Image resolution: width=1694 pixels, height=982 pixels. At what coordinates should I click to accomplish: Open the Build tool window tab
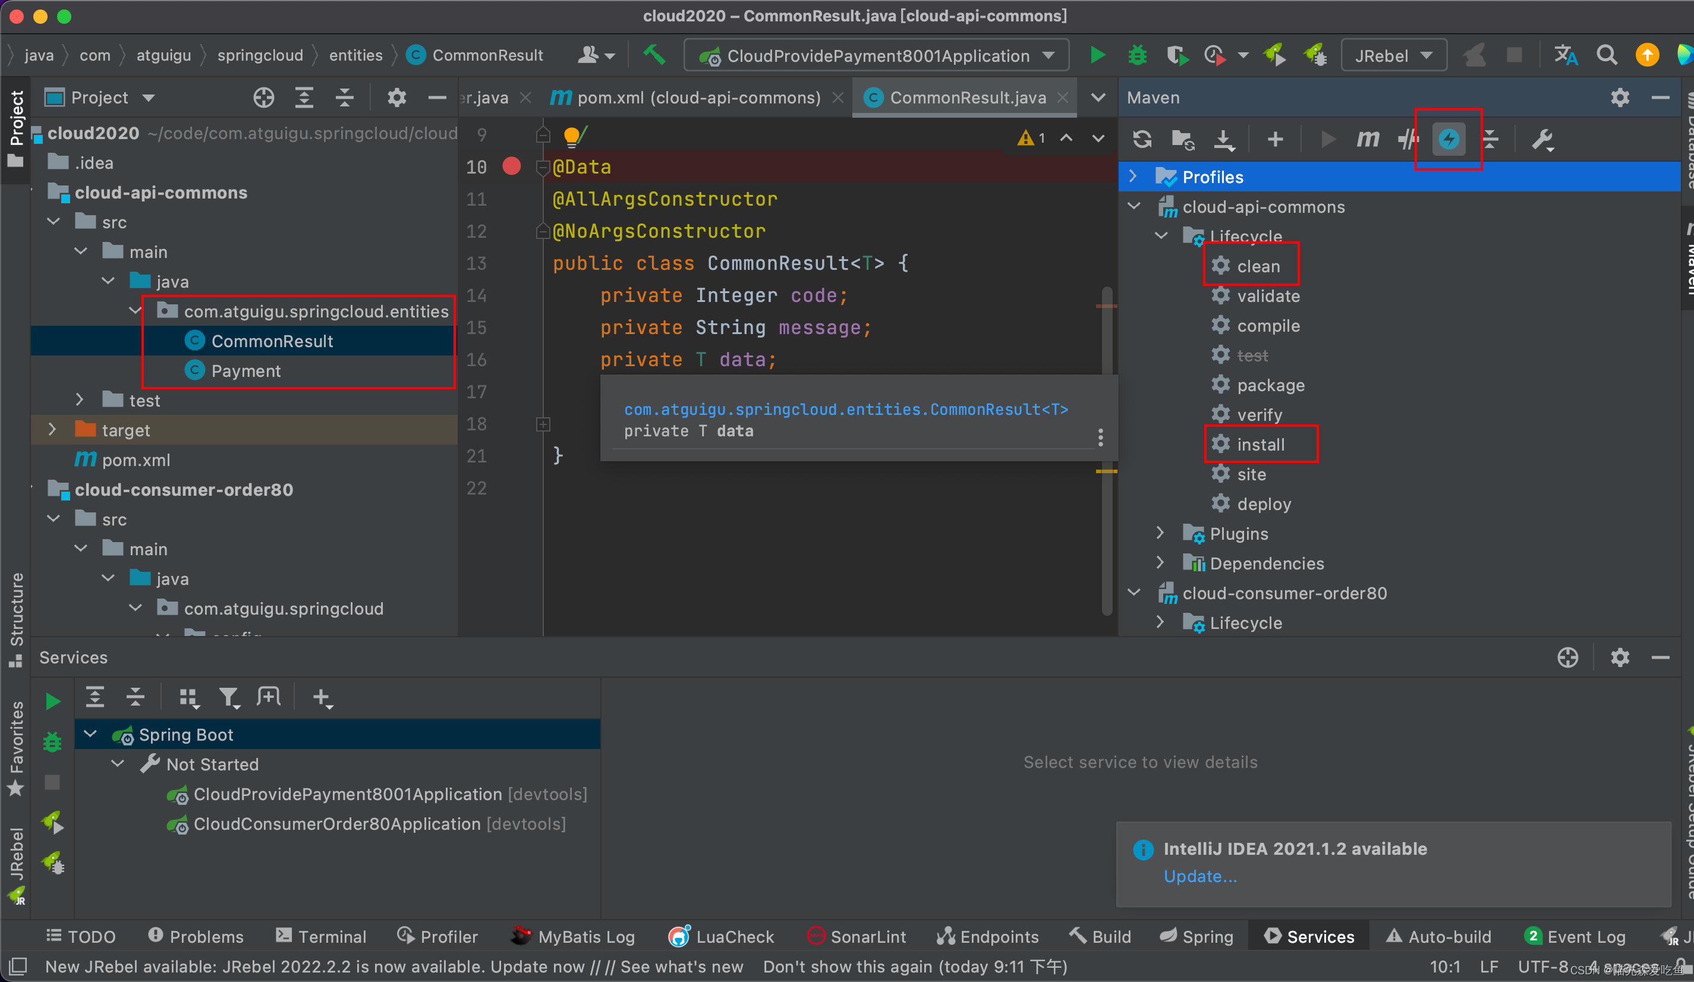tap(1100, 936)
